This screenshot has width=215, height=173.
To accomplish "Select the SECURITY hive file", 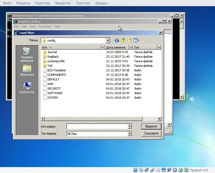I will coord(54,89).
